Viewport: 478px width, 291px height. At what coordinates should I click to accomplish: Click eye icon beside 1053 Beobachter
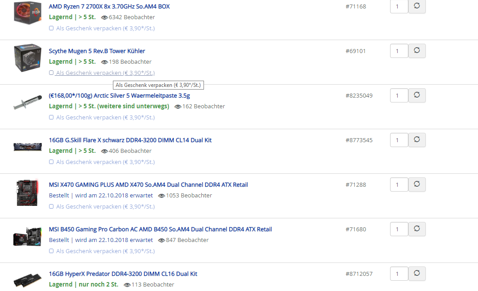pos(162,196)
